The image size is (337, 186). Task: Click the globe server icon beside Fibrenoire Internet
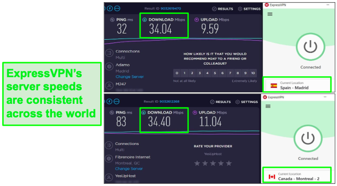pos(109,159)
